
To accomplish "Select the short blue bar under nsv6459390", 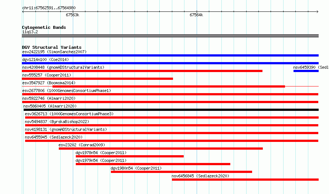I will click(306, 71).
